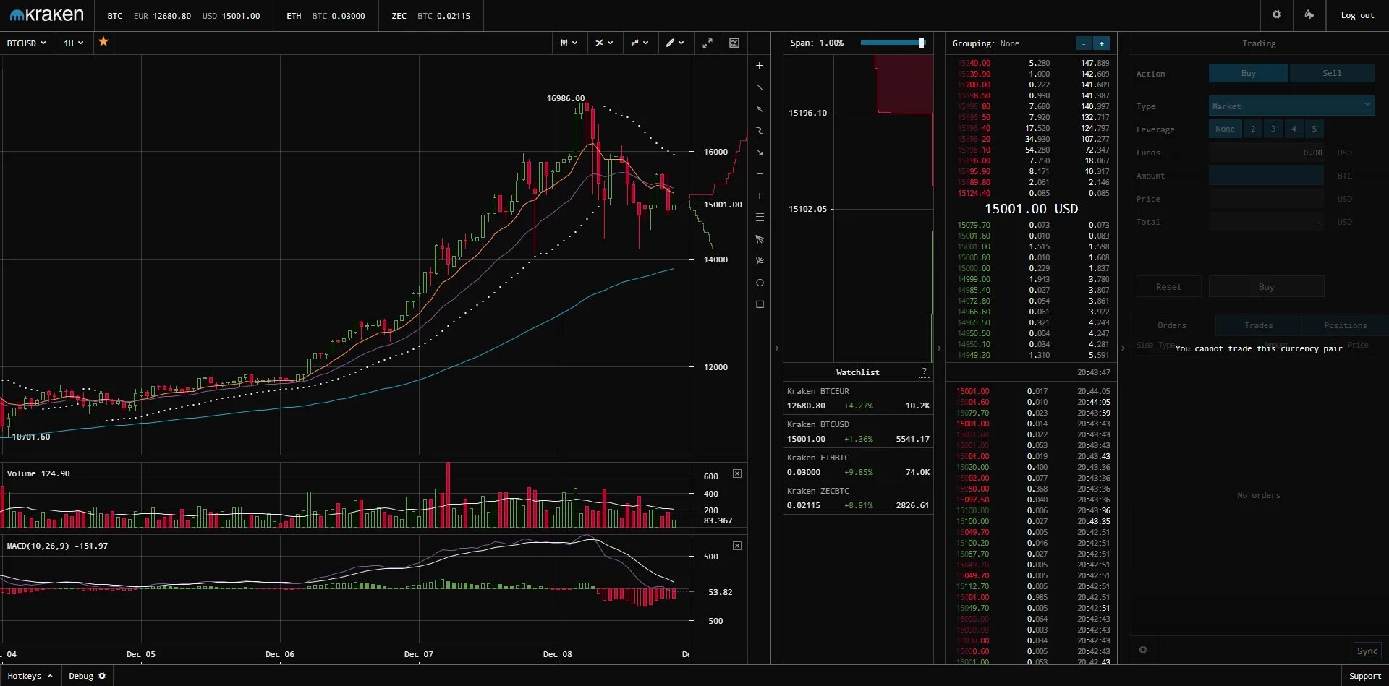
Task: Click the Sync button
Action: tap(1367, 651)
